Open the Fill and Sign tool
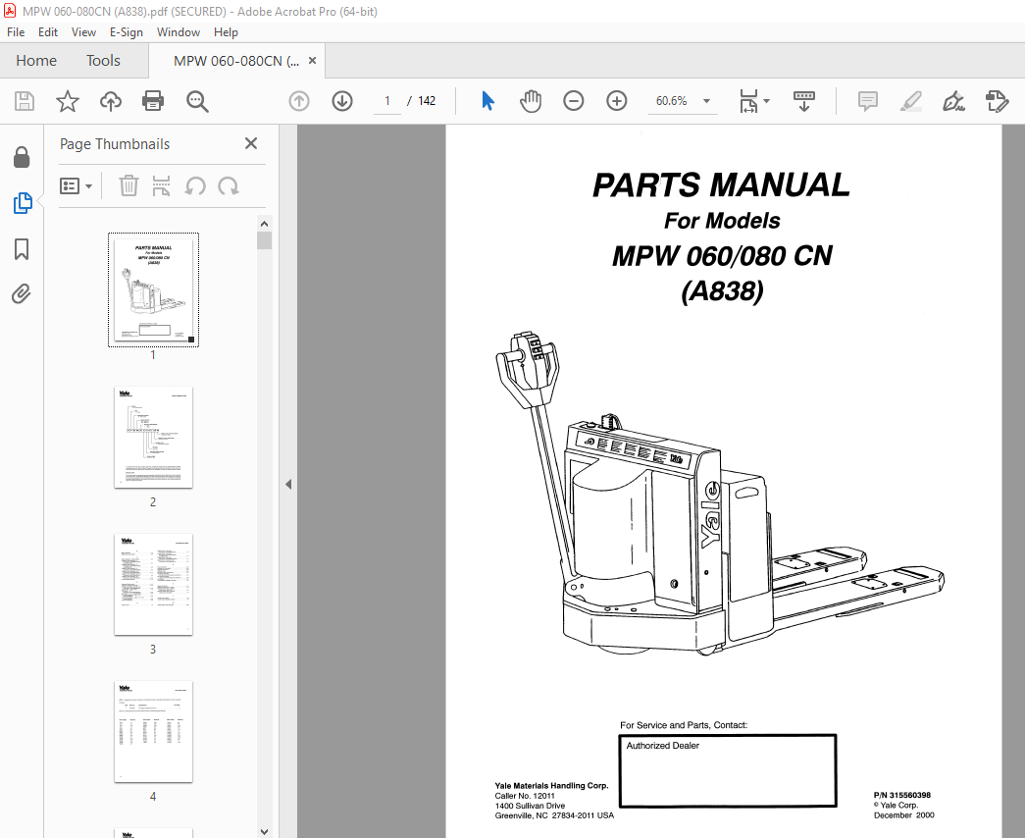Viewport: 1025px width, 838px height. coord(953,101)
